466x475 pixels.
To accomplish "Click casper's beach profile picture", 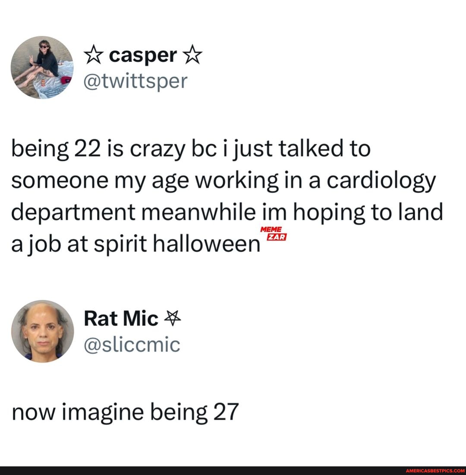I will pos(42,67).
